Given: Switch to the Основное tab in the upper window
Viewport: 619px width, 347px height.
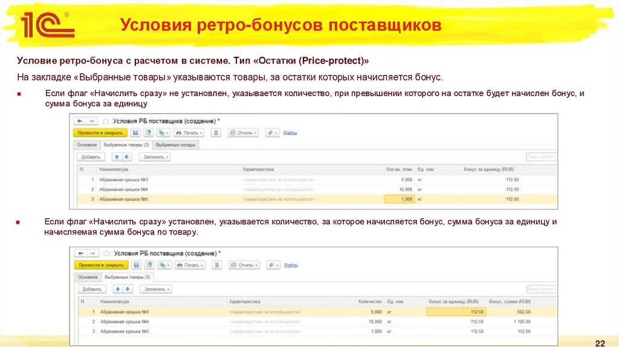Looking at the screenshot, I should point(87,145).
